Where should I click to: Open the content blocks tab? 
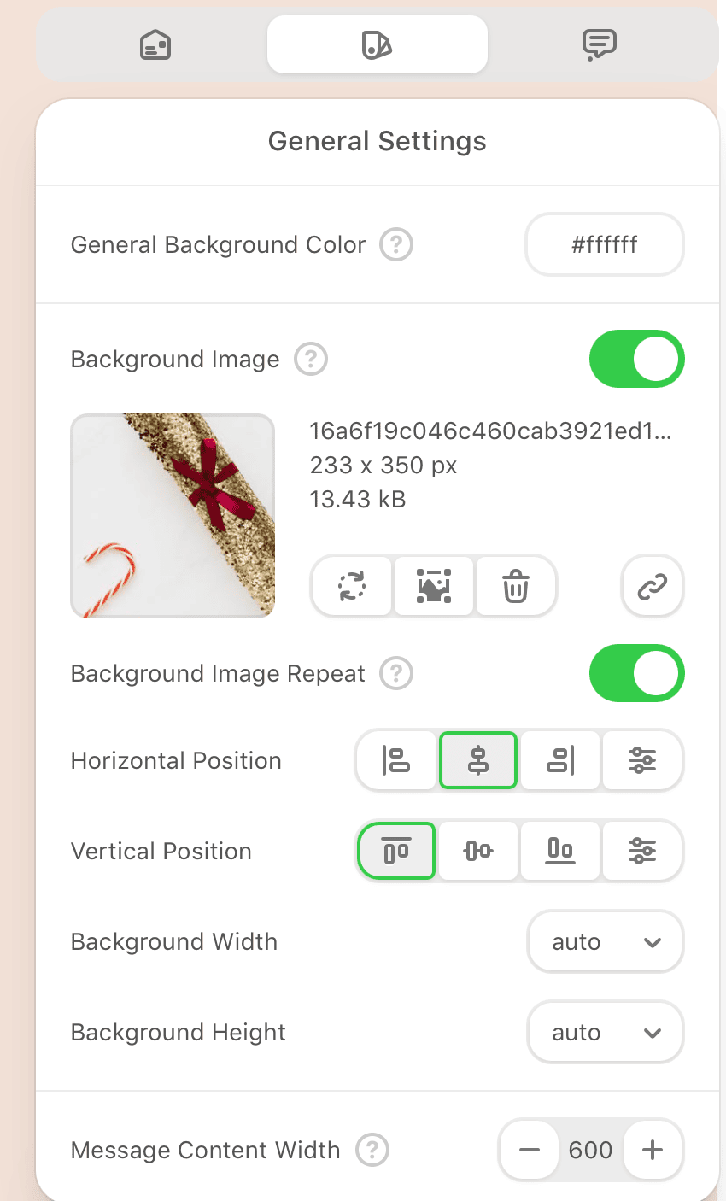(155, 44)
